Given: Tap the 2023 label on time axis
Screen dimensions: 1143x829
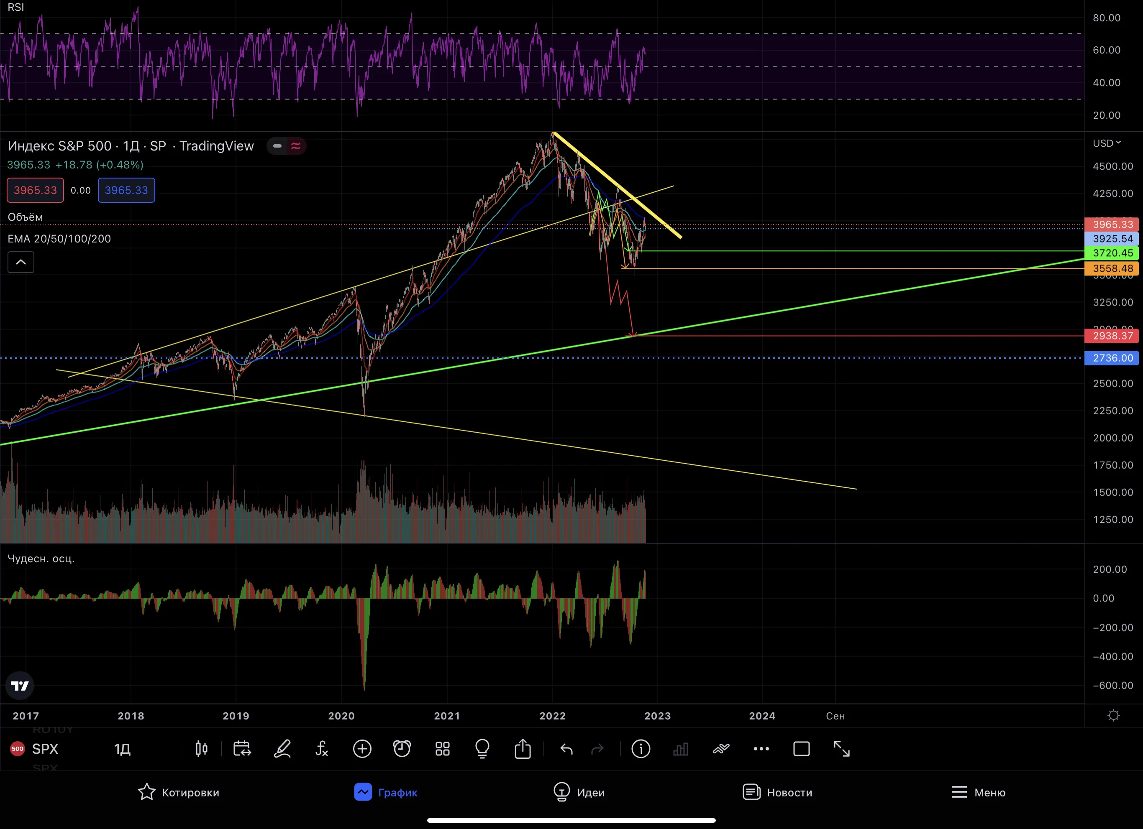Looking at the screenshot, I should point(658,716).
